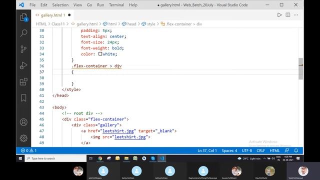Viewport: 320px width, 180px height.
Task: Click in the Windows search box
Action: click(x=55, y=158)
